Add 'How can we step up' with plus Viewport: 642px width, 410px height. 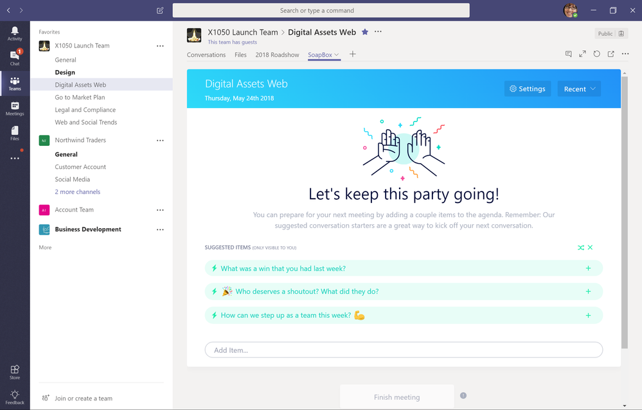click(x=589, y=316)
